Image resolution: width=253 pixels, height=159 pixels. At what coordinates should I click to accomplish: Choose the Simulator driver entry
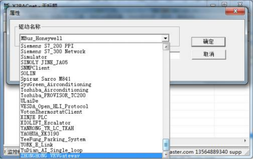pos(91,57)
